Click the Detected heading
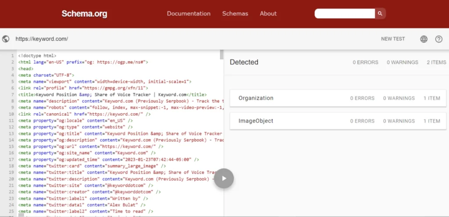The width and height of the screenshot is (449, 217). pos(244,62)
